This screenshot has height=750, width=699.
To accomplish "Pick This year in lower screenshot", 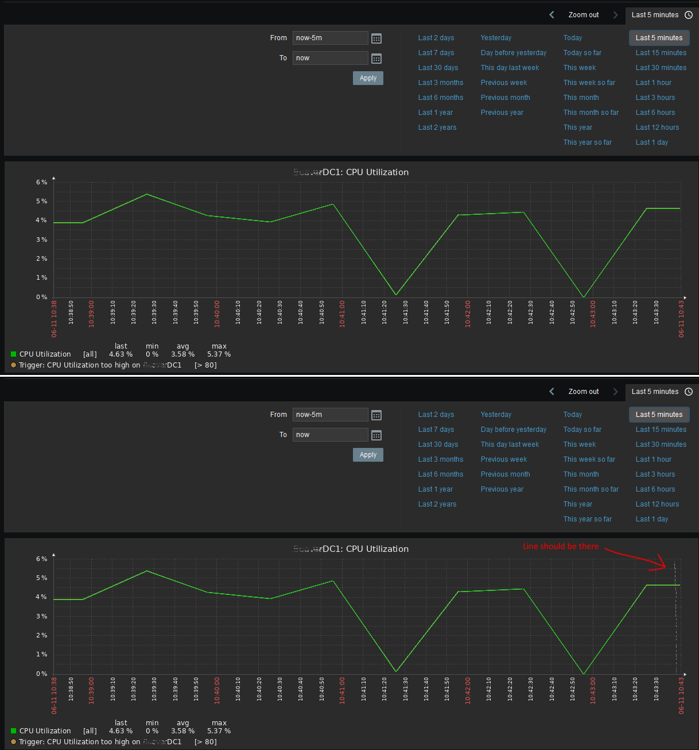I will click(x=578, y=504).
